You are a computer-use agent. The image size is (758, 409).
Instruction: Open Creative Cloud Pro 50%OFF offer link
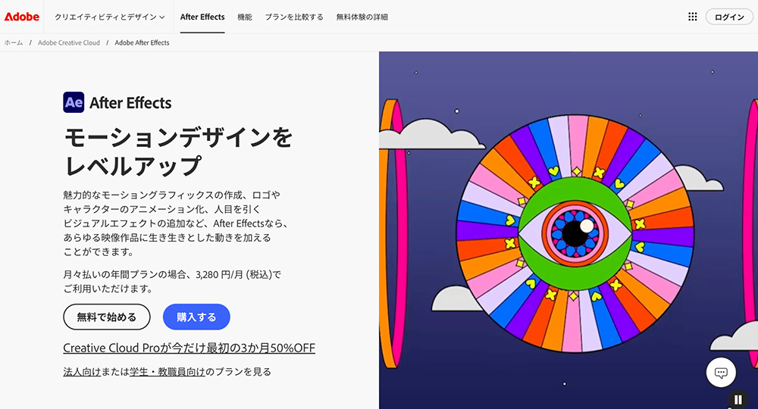pos(189,348)
